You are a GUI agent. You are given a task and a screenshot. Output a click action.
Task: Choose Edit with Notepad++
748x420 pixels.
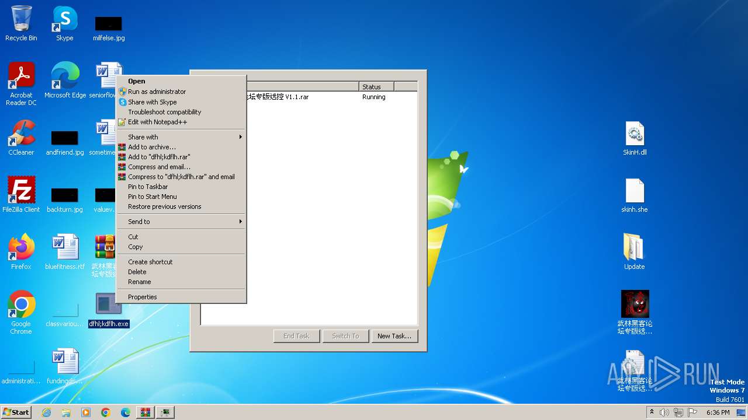(181, 122)
